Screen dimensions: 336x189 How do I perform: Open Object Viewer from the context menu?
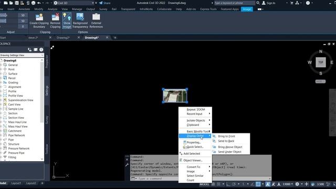[x=195, y=160]
